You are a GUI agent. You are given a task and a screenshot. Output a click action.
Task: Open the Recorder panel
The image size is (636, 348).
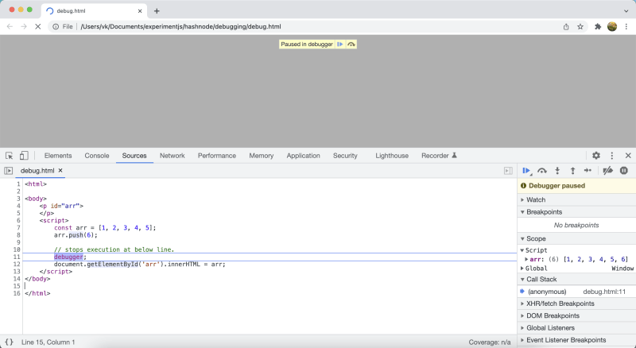pyautogui.click(x=439, y=156)
